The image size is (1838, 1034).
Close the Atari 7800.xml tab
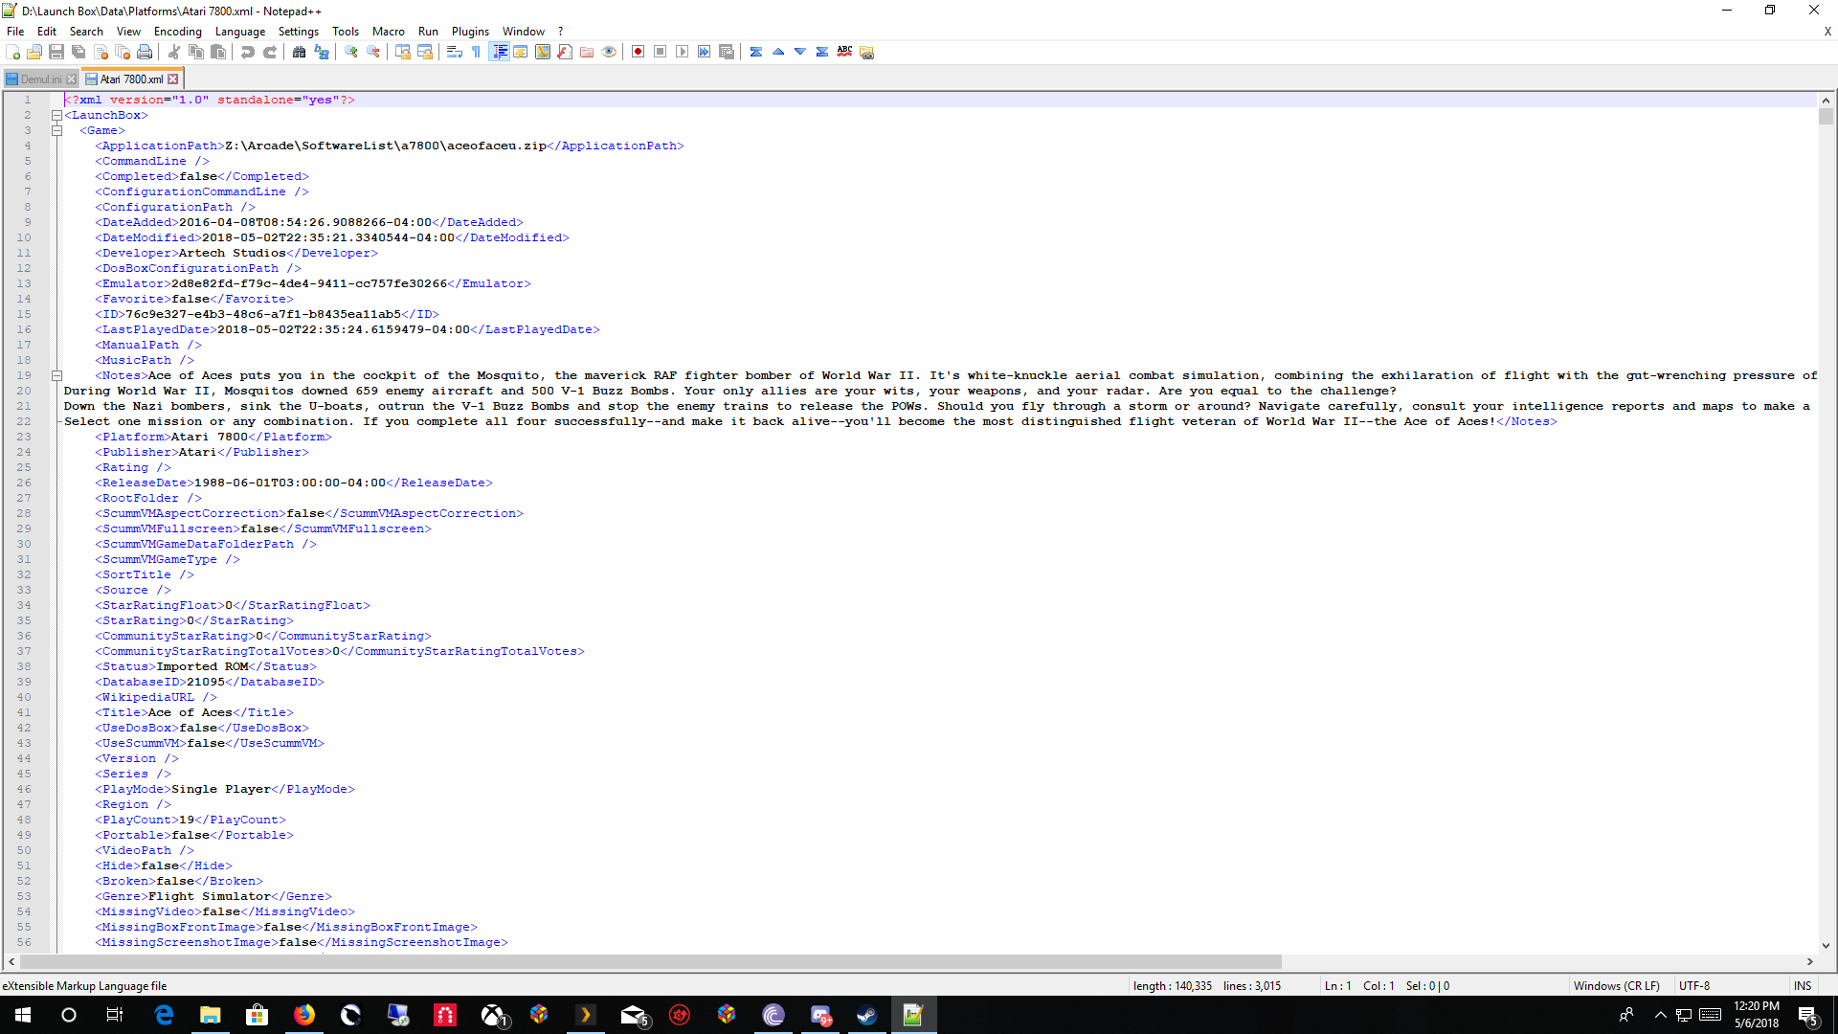(x=173, y=79)
